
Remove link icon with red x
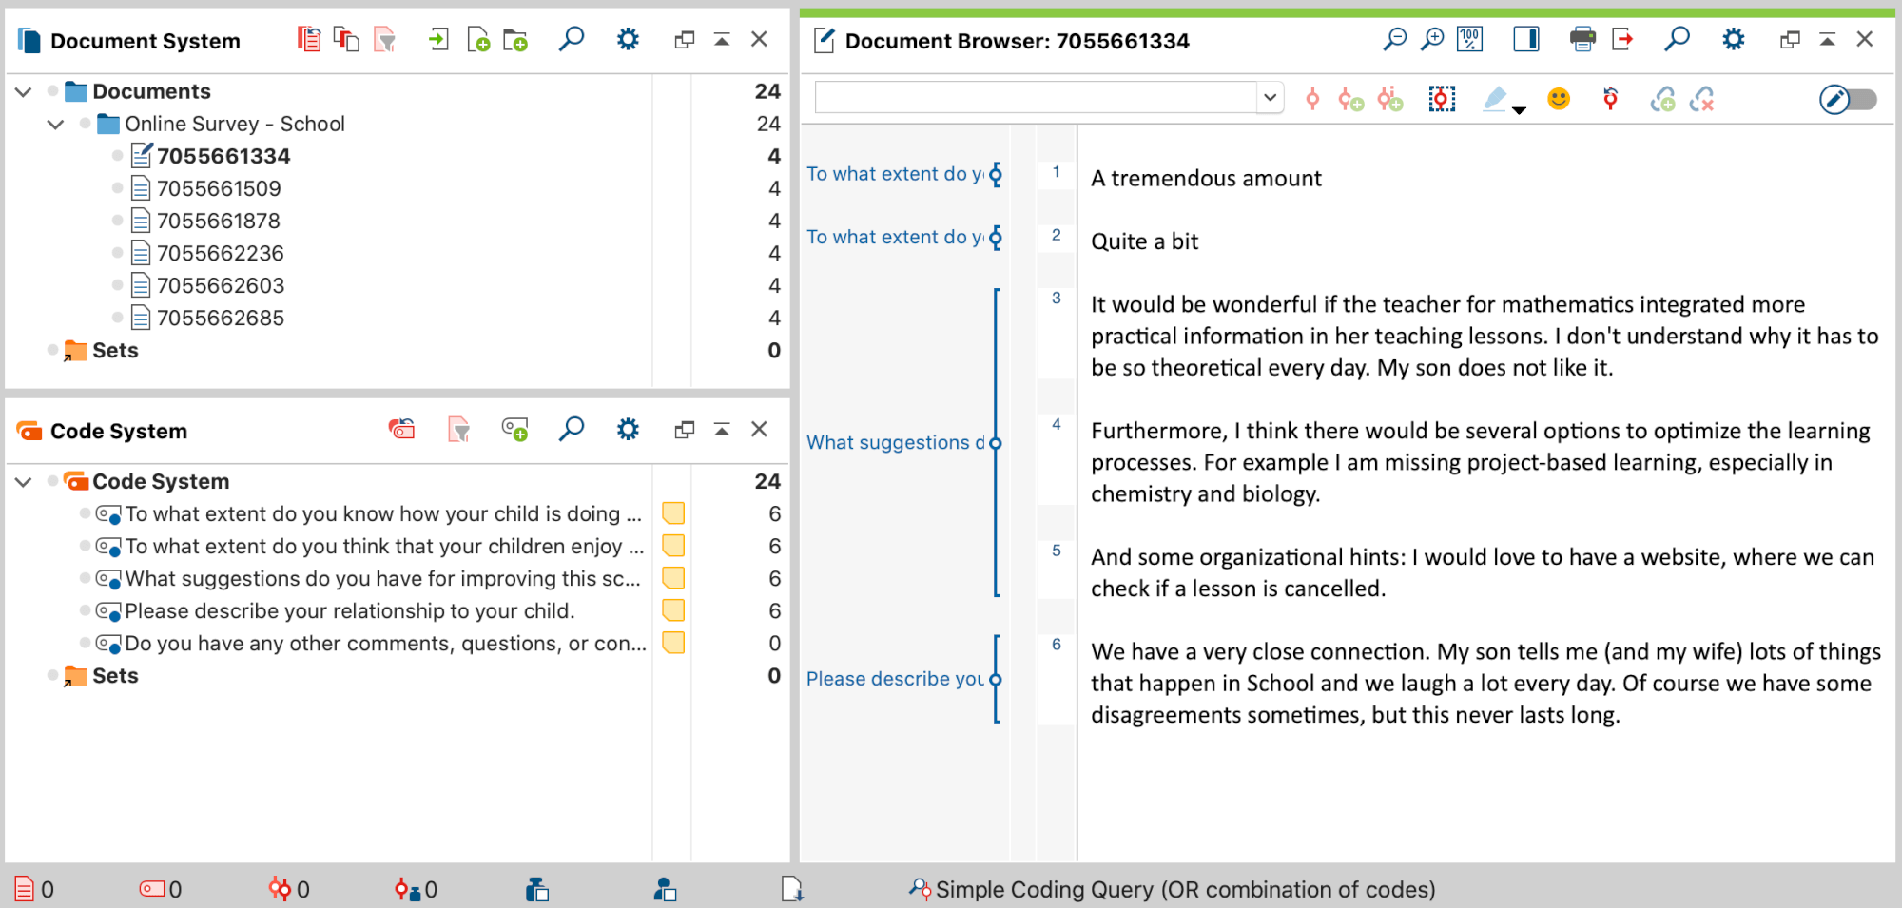1701,99
